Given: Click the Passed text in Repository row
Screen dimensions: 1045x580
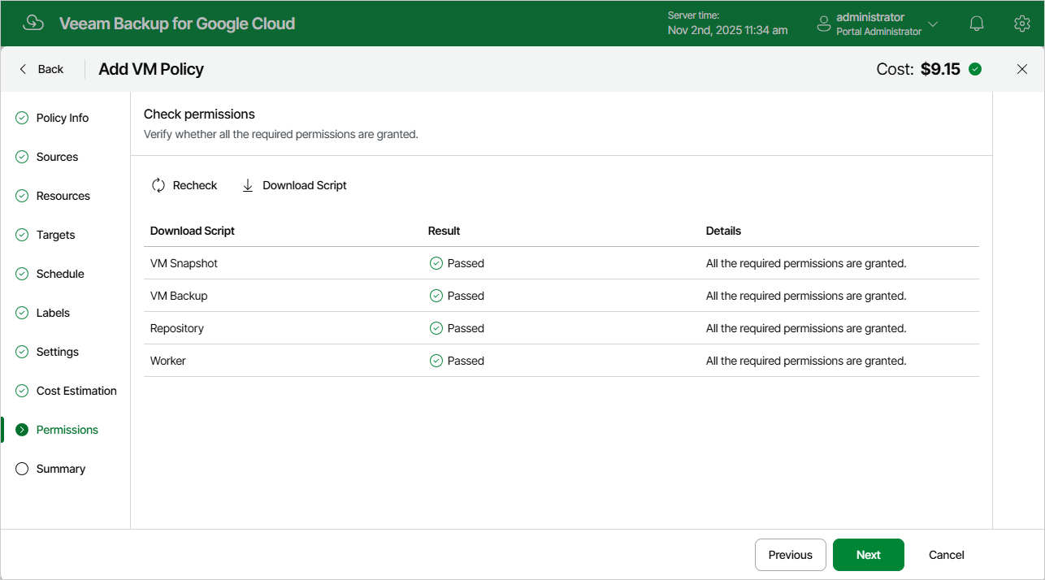Looking at the screenshot, I should [466, 328].
